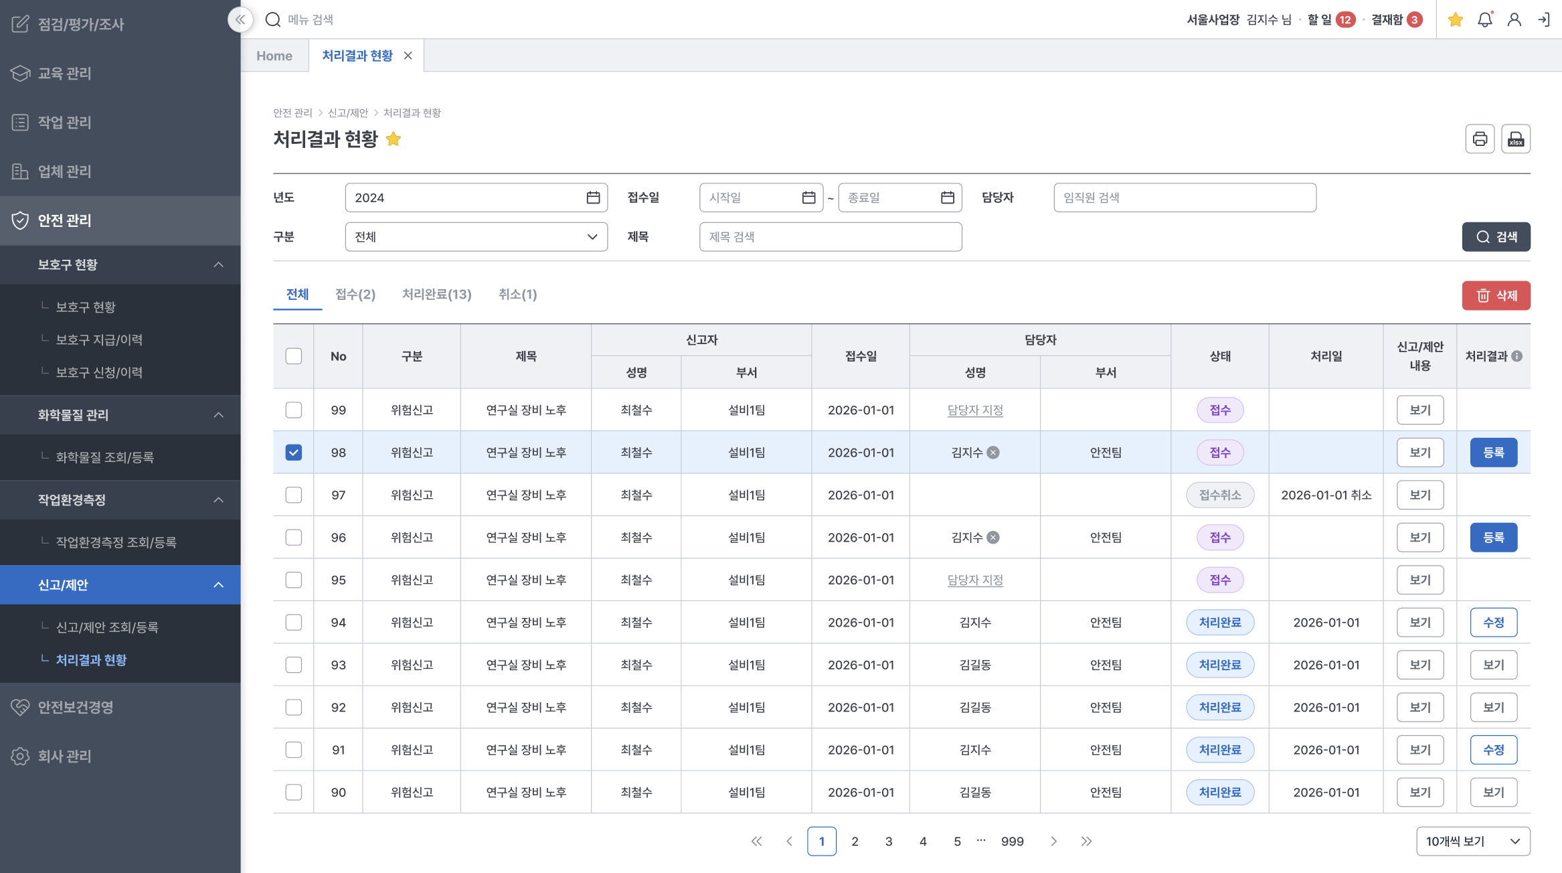Viewport: 1562px width, 873px height.
Task: Open the notifications bell icon
Action: (x=1484, y=19)
